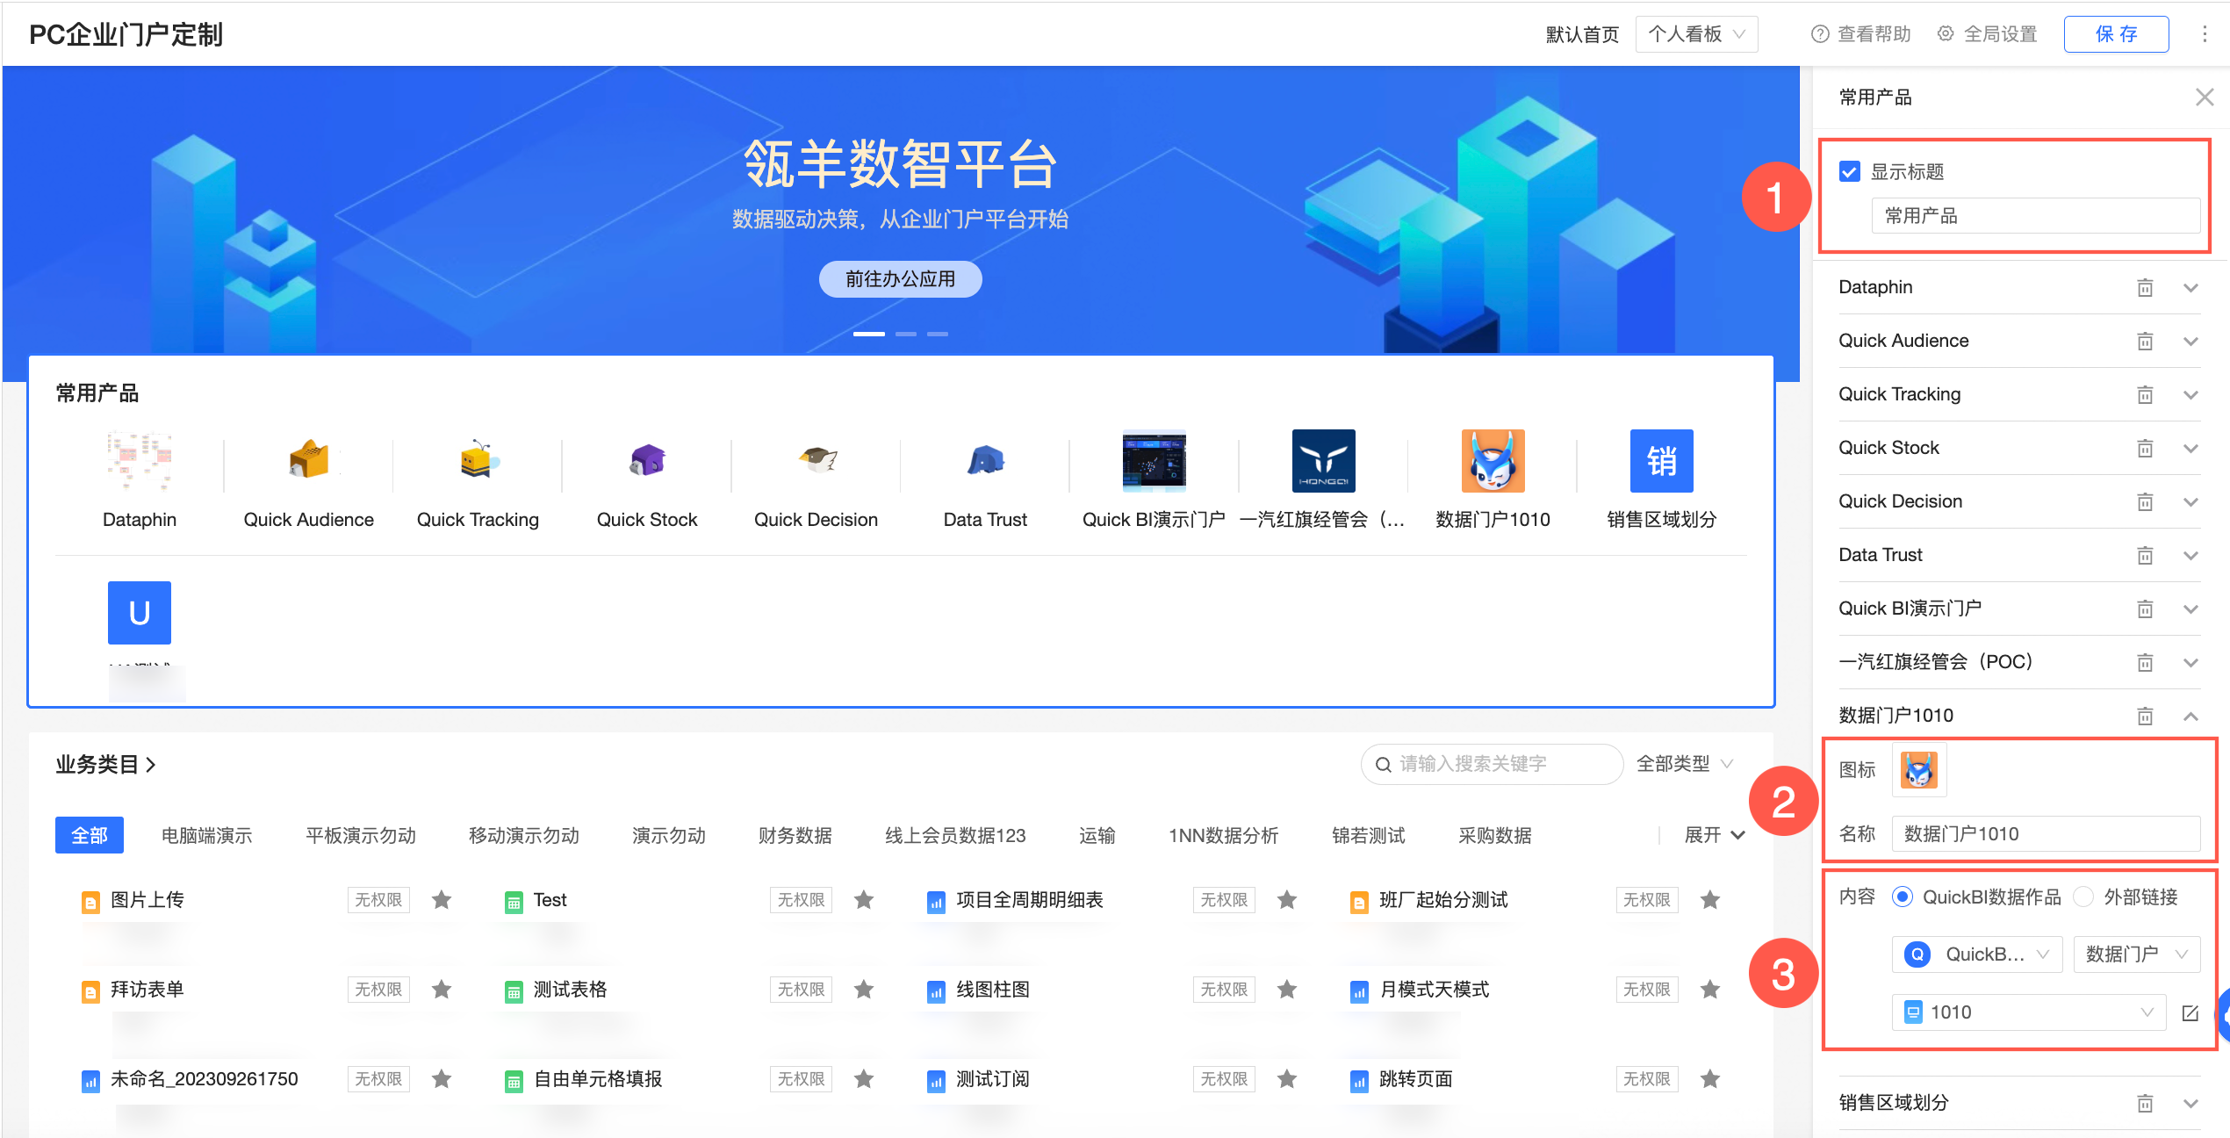Choose the 外部链接 radio option
Image resolution: width=2230 pixels, height=1138 pixels.
[2083, 897]
